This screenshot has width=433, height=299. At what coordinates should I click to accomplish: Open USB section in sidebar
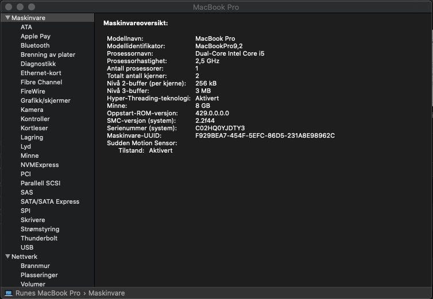click(x=27, y=247)
